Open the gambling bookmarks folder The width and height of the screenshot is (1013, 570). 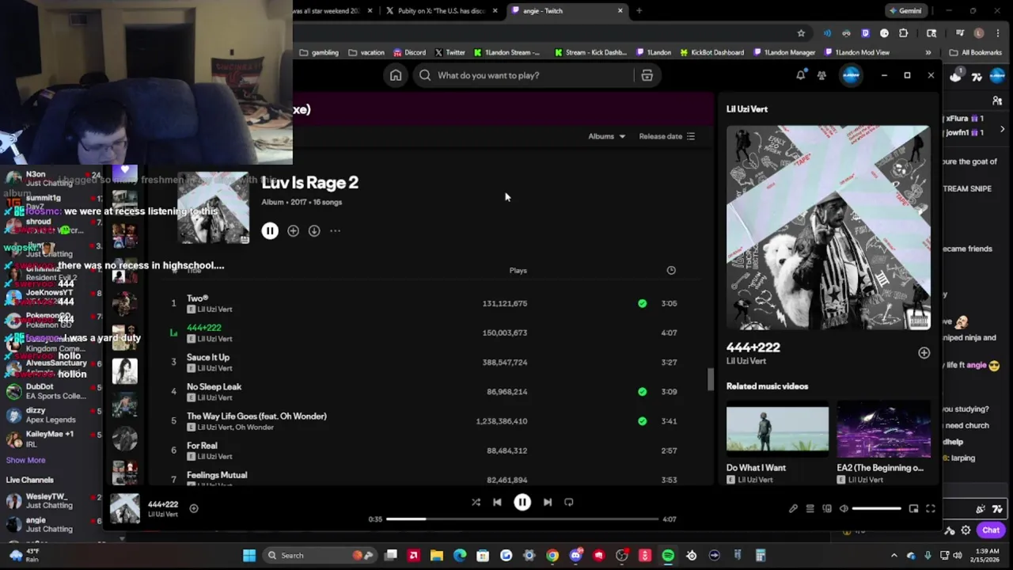pos(319,52)
